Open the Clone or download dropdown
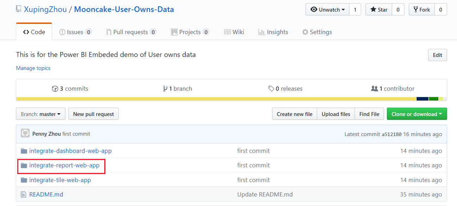Viewport: 457px width, 206px height. click(416, 114)
